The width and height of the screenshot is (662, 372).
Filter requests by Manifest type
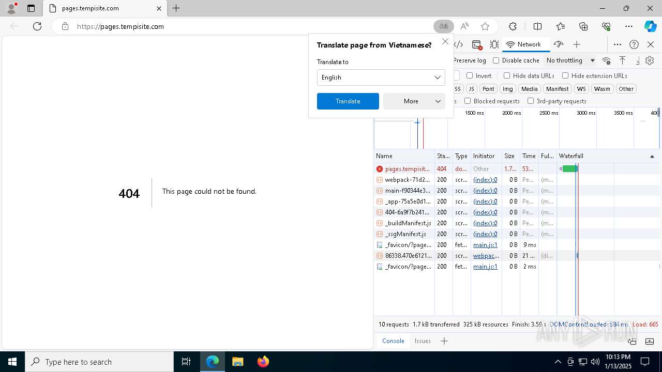[557, 89]
